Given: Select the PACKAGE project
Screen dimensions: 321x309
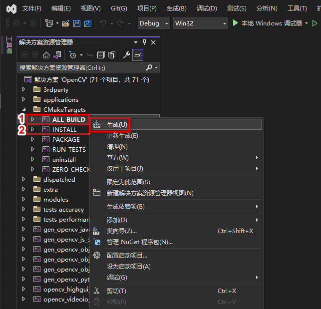Looking at the screenshot, I should tap(66, 139).
